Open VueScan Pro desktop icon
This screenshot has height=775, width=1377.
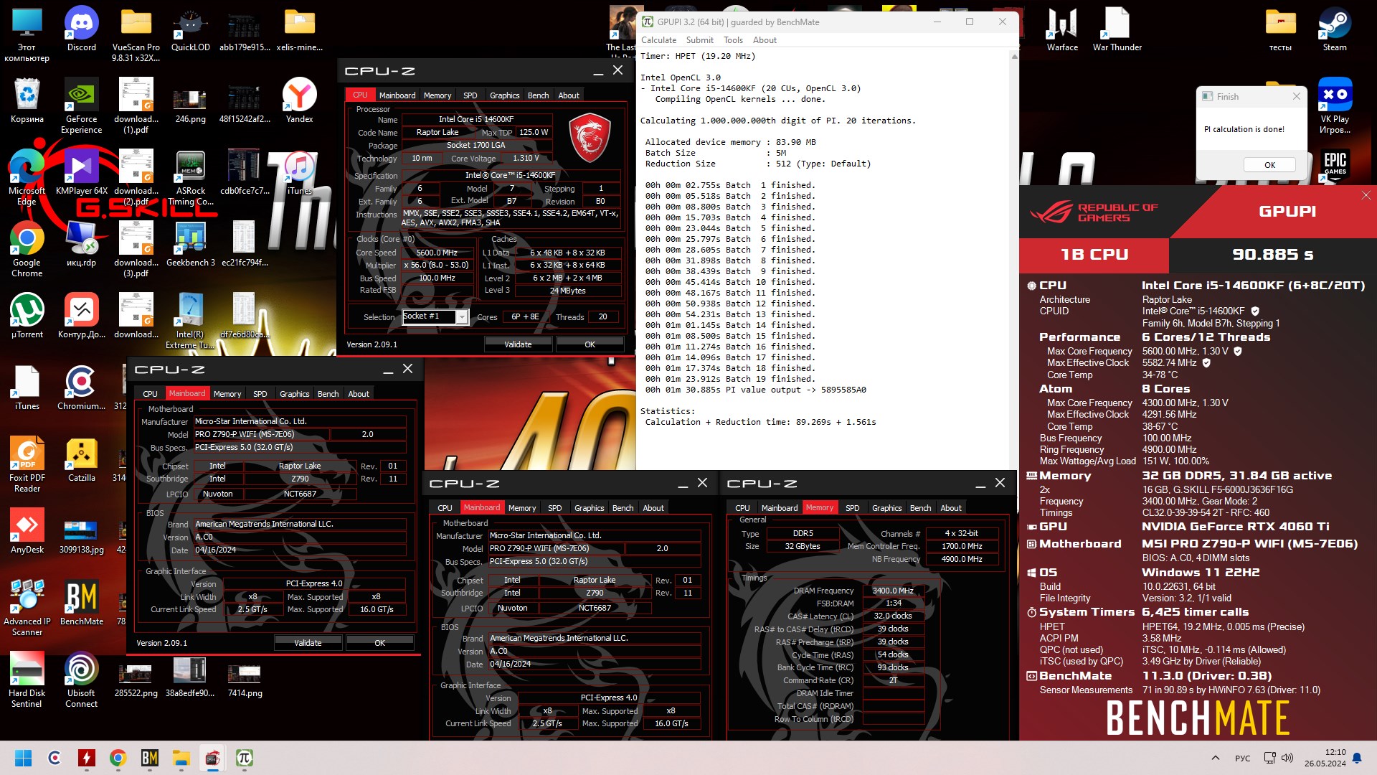point(136,34)
